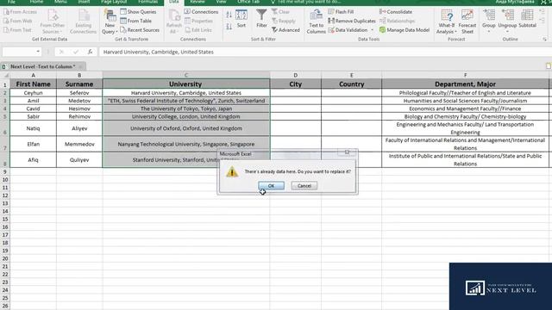Click the Insert Function fx button
Image resolution: width=552 pixels, height=310 pixels.
click(x=90, y=52)
